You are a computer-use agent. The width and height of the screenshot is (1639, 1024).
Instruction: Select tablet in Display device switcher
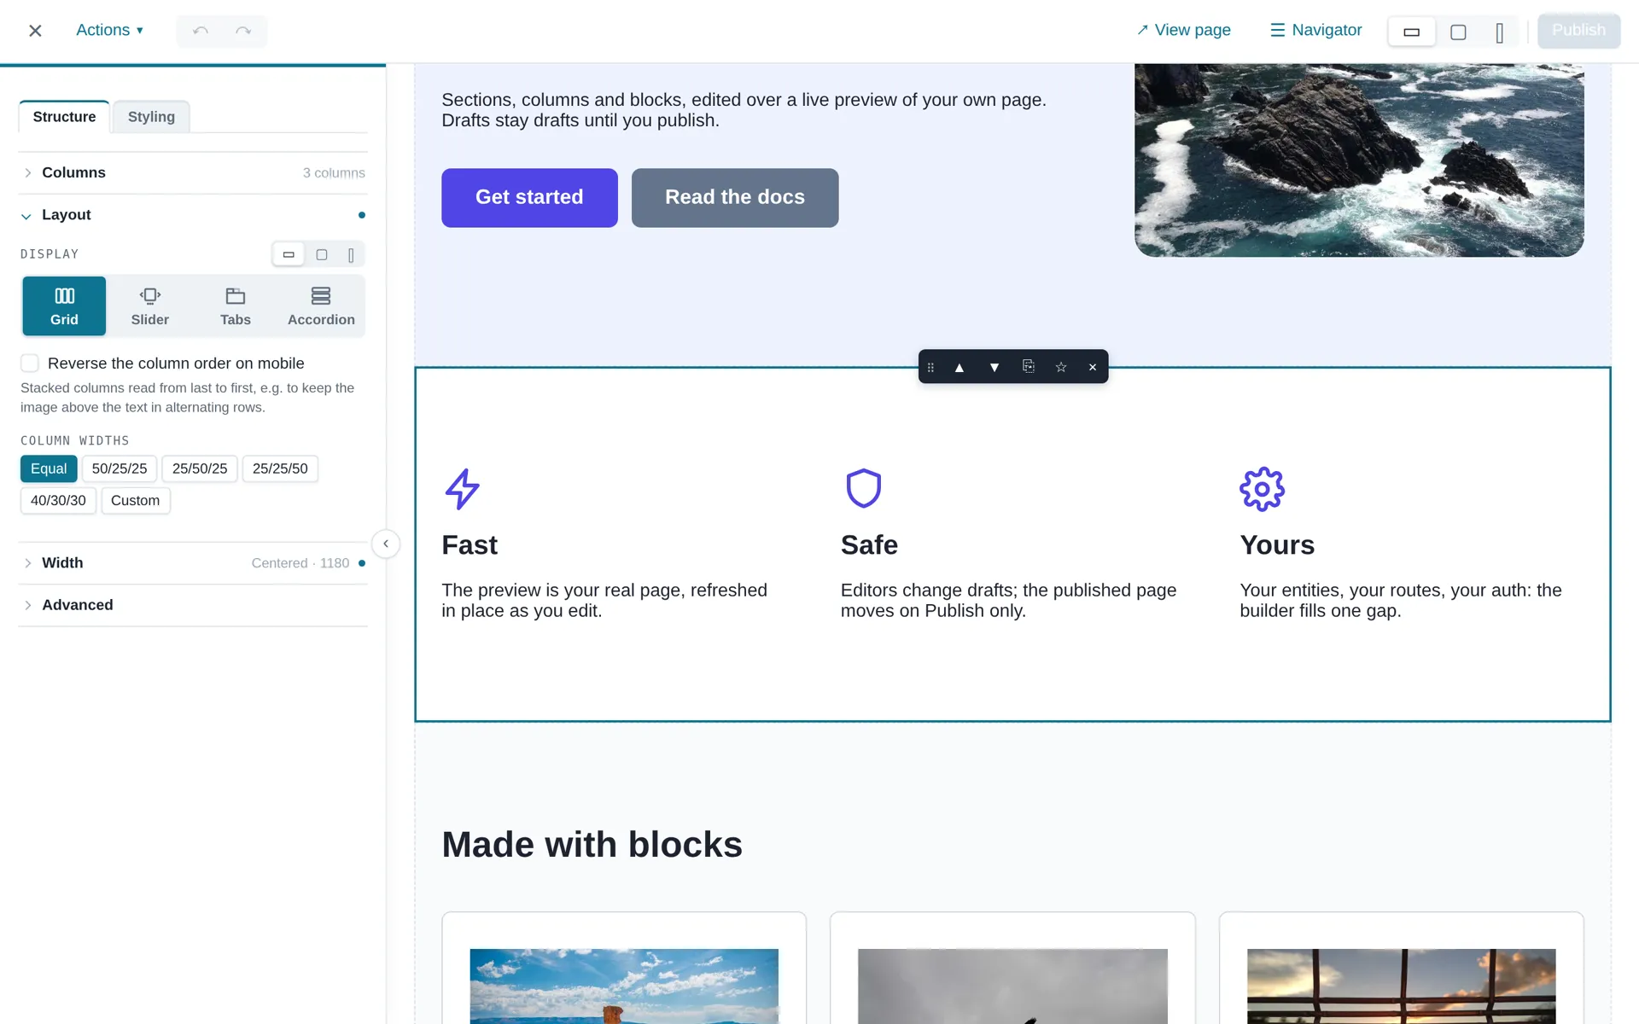click(x=322, y=254)
